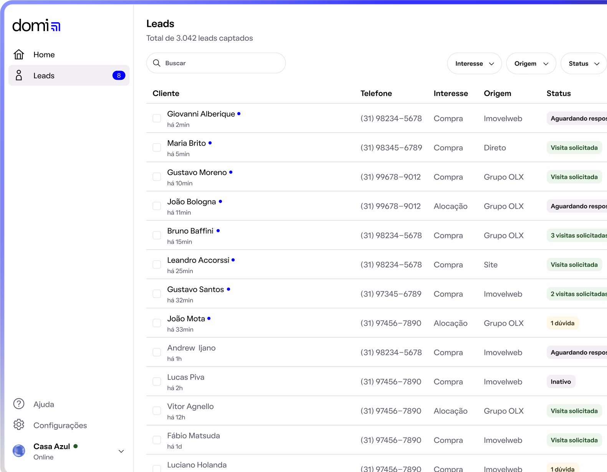Image resolution: width=607 pixels, height=472 pixels.
Task: Select the checkbox for Bruno Baffini
Action: pyautogui.click(x=157, y=235)
